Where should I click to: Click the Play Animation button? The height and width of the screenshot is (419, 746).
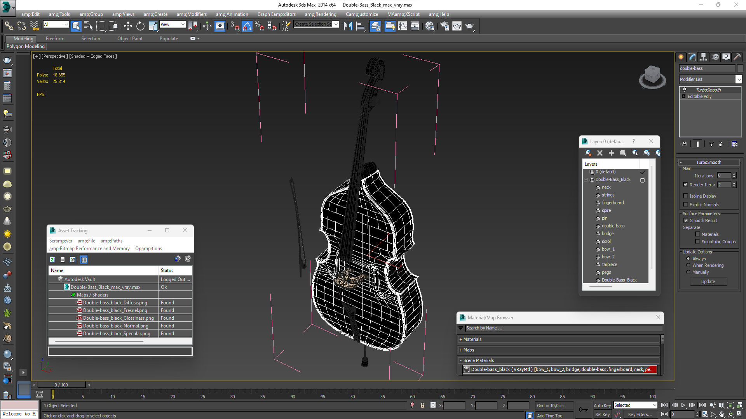click(x=683, y=405)
